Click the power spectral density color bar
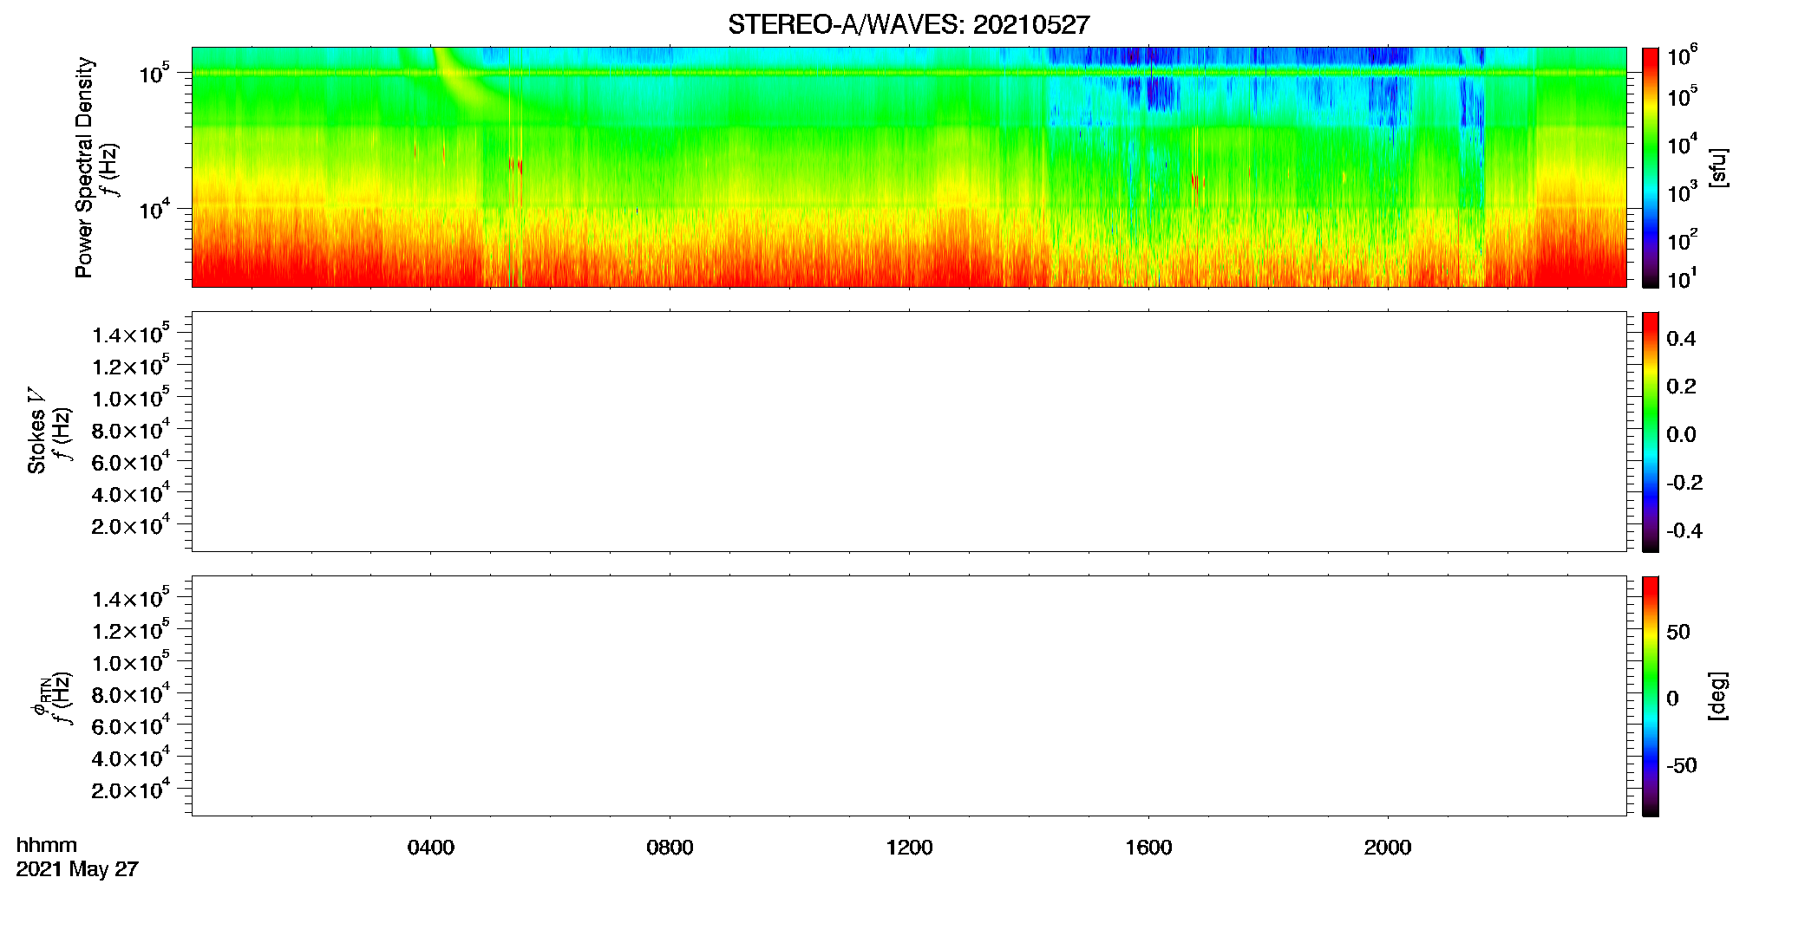Viewport: 1818px width, 936px height. [x=1650, y=167]
